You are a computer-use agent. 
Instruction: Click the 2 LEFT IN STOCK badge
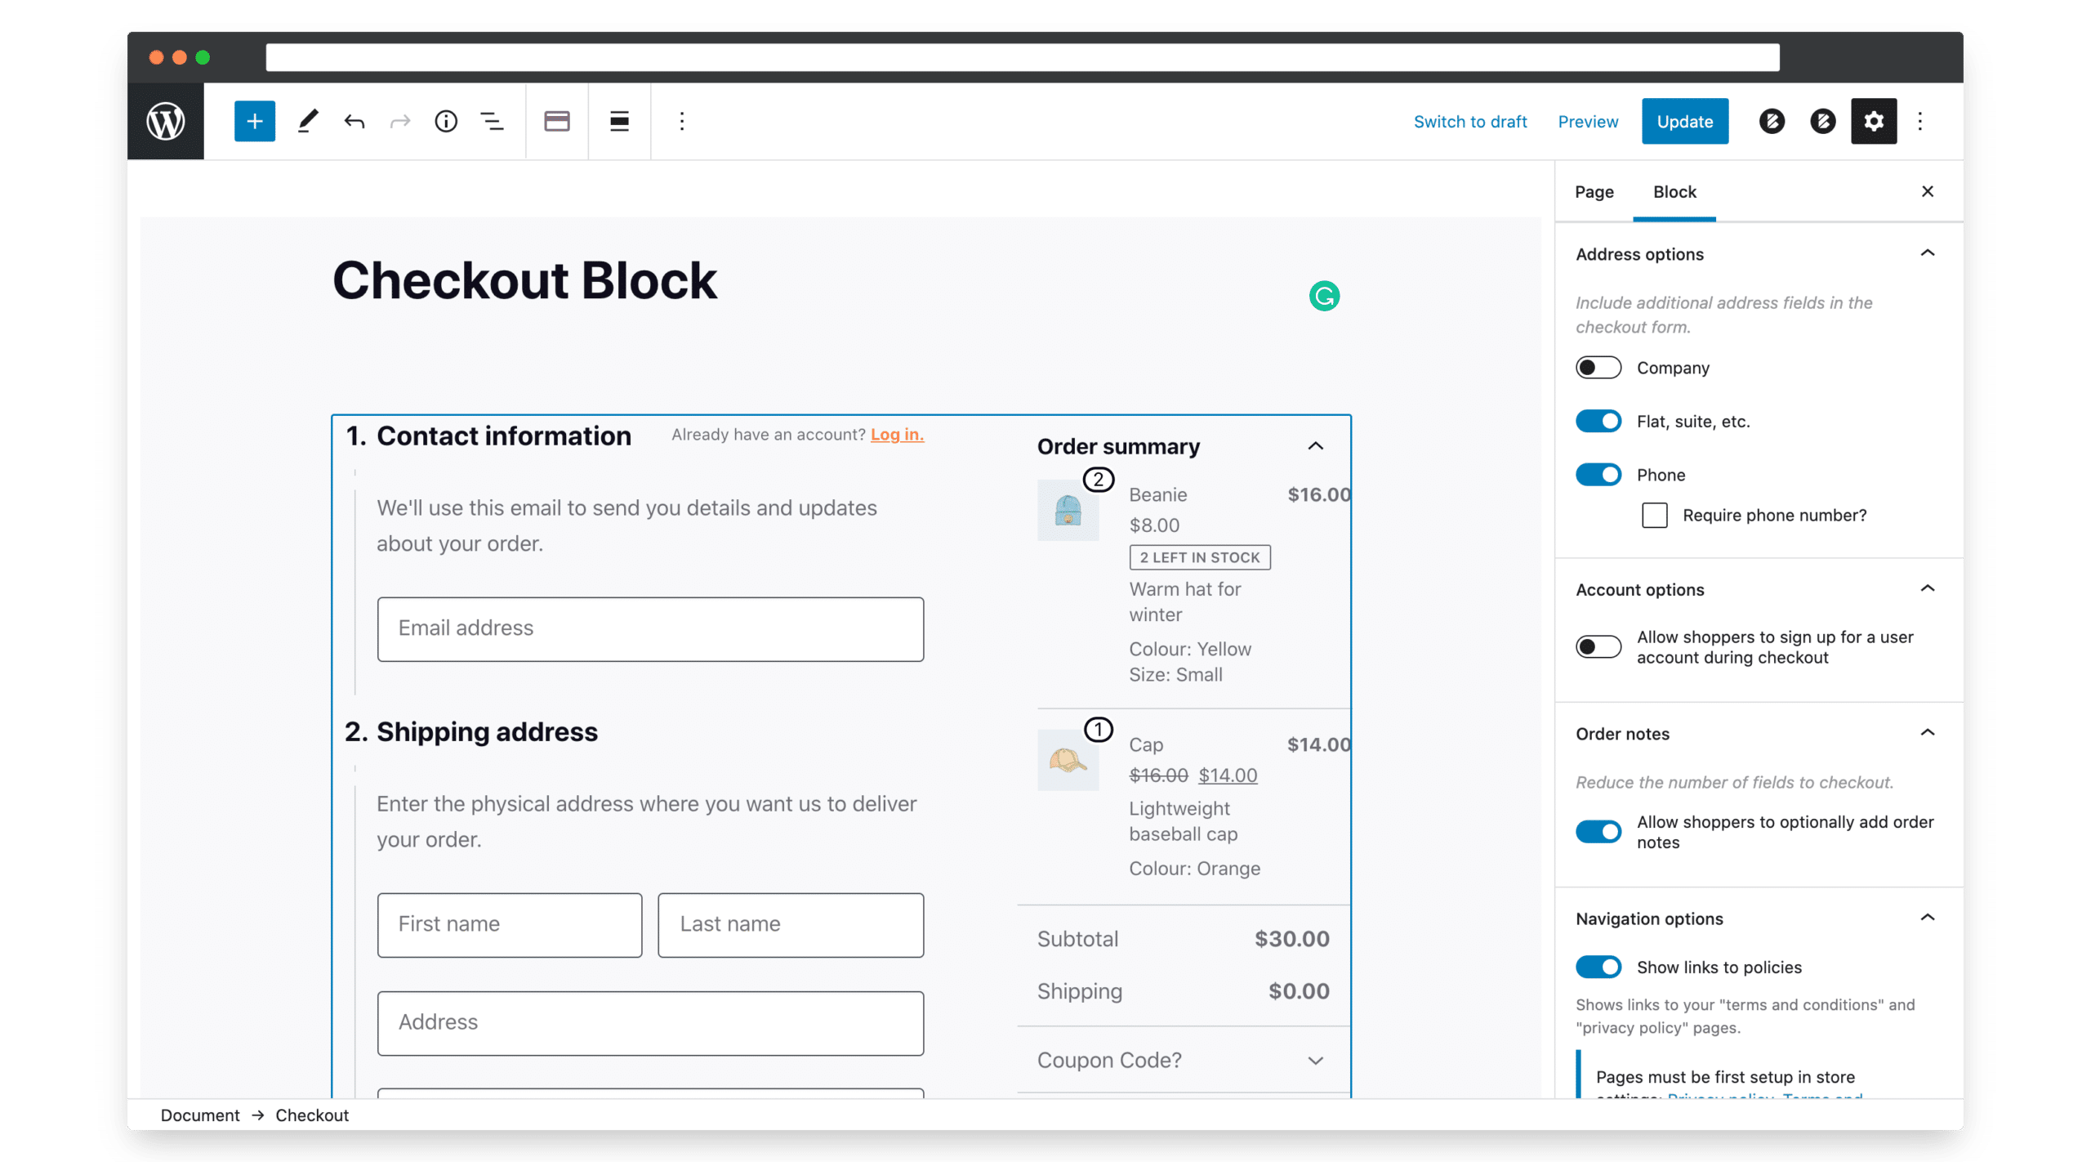pyautogui.click(x=1200, y=557)
